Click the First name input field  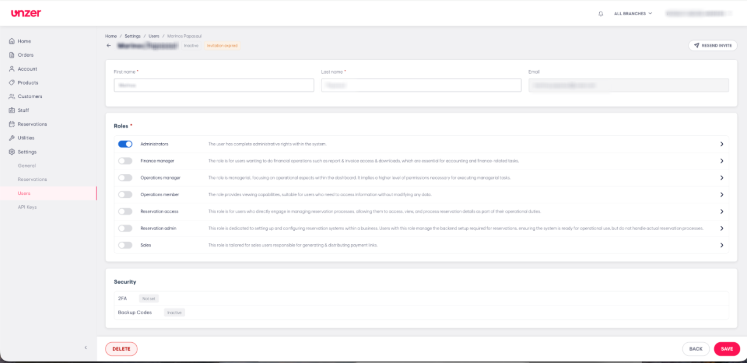pyautogui.click(x=214, y=85)
